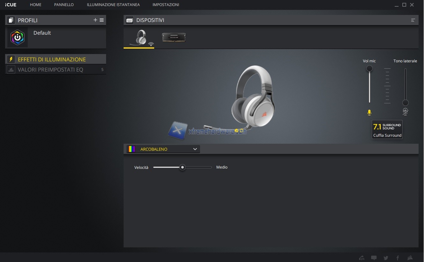Click the plus icon to add profile
The image size is (424, 262).
tap(95, 20)
